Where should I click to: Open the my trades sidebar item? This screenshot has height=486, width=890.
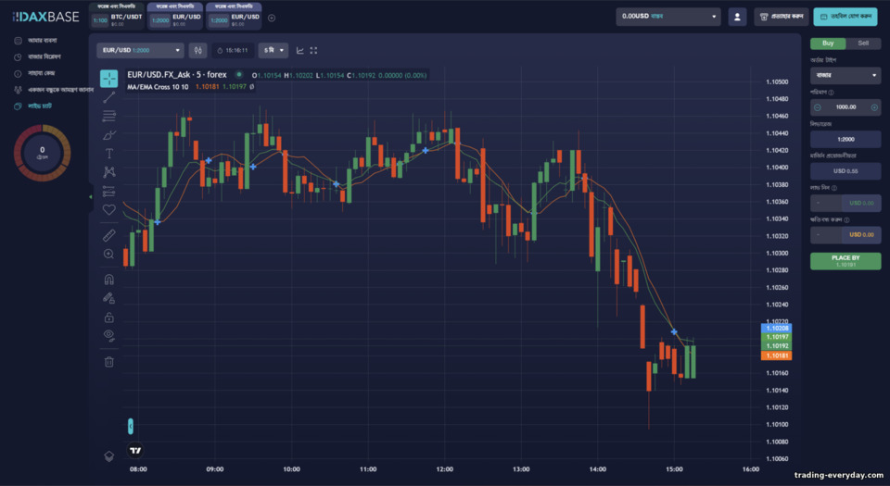37,41
